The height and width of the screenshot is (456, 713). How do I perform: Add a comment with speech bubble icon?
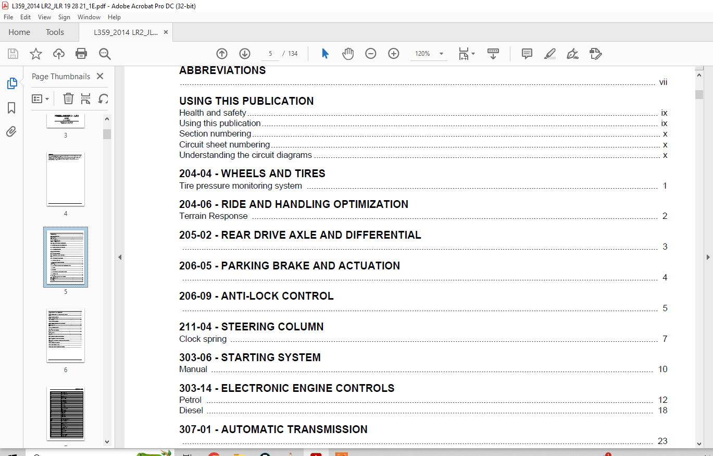coord(527,54)
